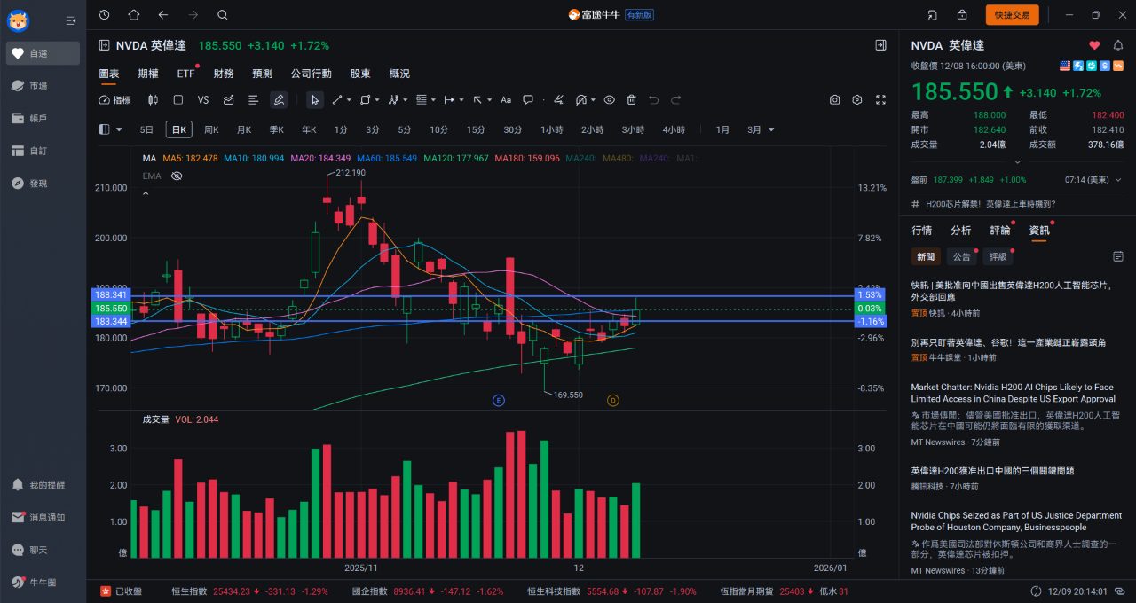Open the history clock icon in top bar
This screenshot has width=1136, height=603.
tap(105, 14)
